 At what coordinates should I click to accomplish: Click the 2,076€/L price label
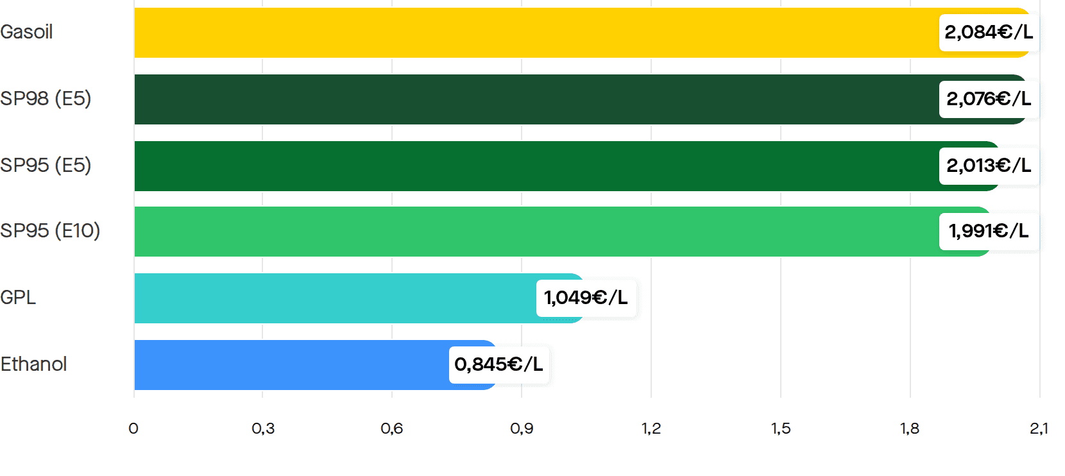pos(989,99)
